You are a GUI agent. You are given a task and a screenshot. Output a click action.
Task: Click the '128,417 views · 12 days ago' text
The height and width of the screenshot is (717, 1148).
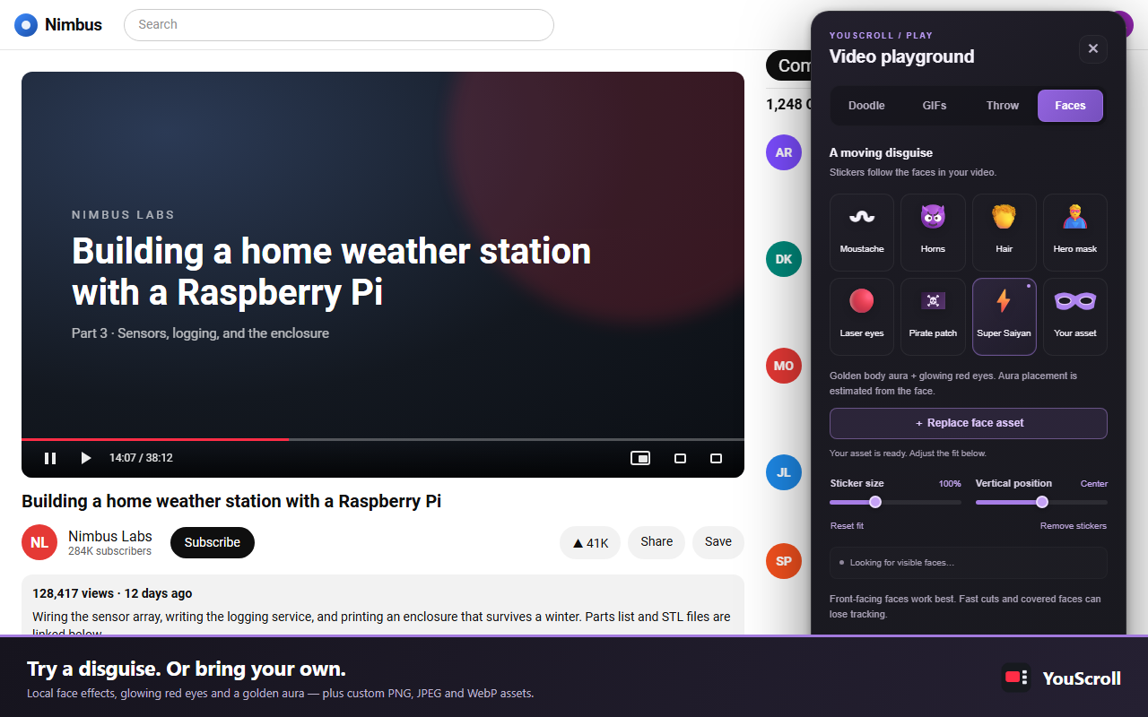click(112, 593)
